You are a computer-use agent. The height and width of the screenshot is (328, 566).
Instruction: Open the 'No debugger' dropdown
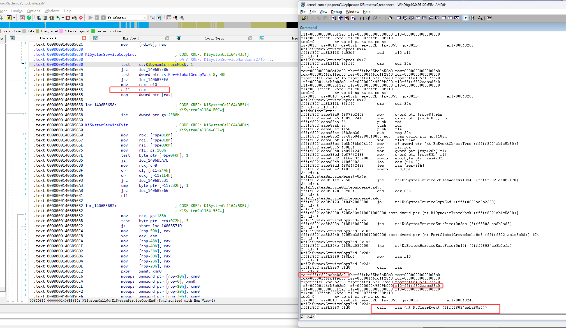tap(128, 18)
